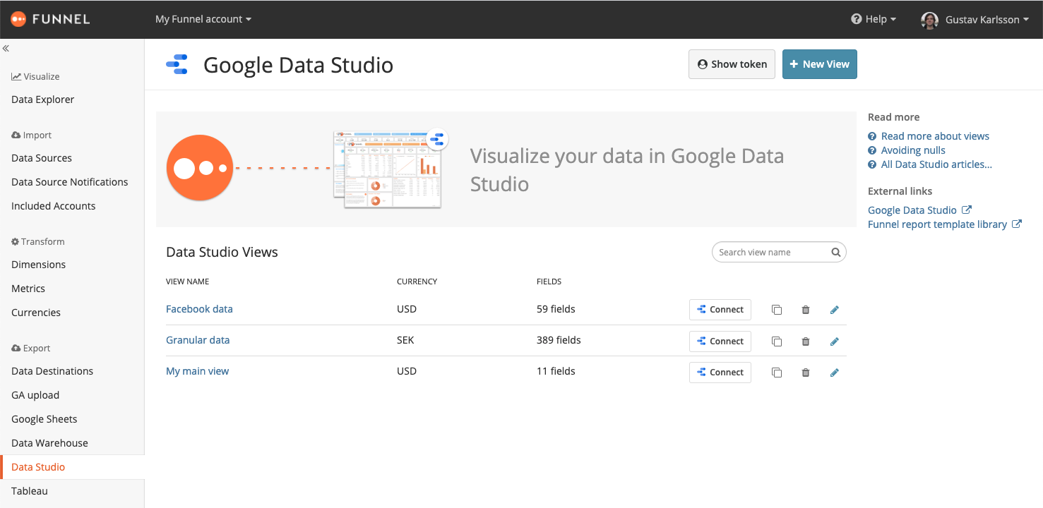
Task: Select GA upload in sidebar
Action: [x=35, y=395]
